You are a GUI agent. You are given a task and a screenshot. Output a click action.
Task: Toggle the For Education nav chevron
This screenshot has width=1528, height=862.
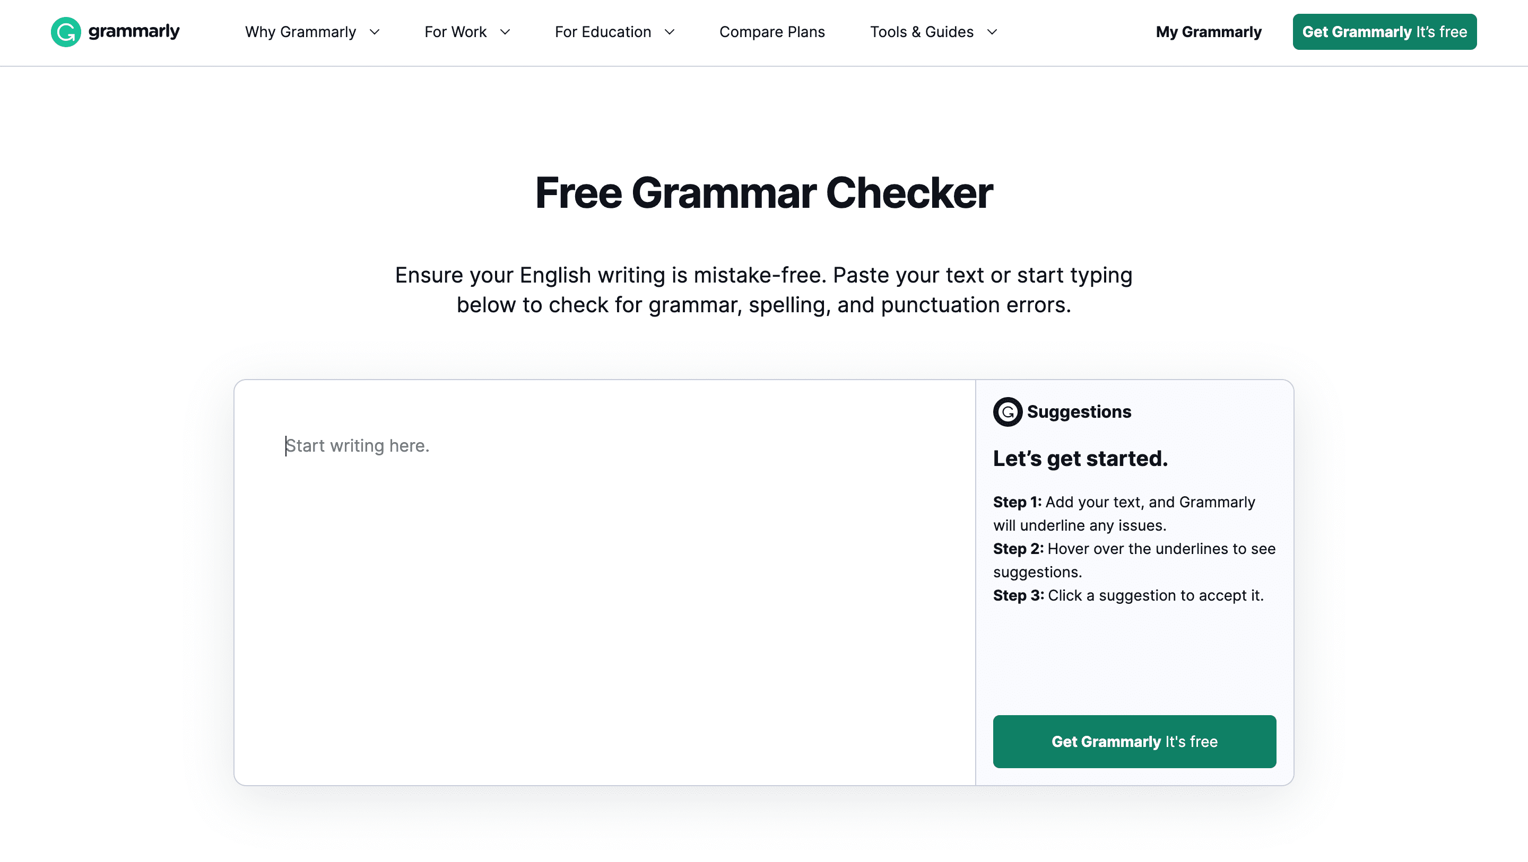(x=670, y=31)
